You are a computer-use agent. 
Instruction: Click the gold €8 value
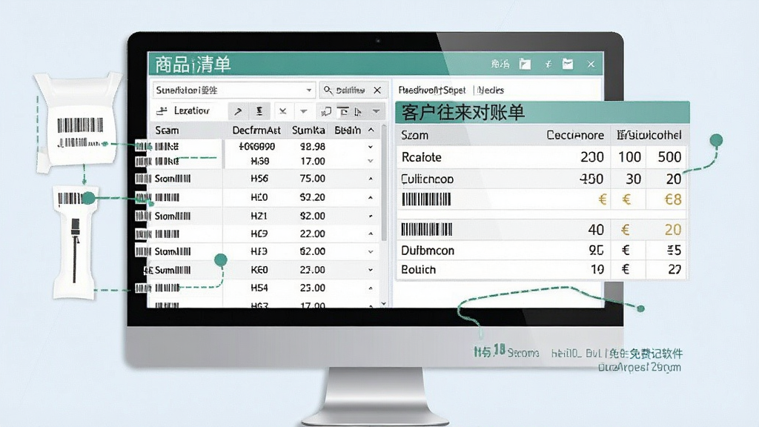[x=673, y=199]
